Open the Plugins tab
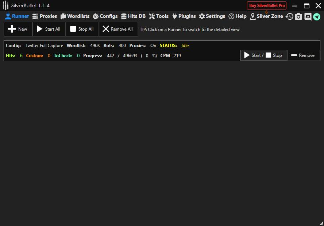This screenshot has height=226, width=324. [184, 16]
